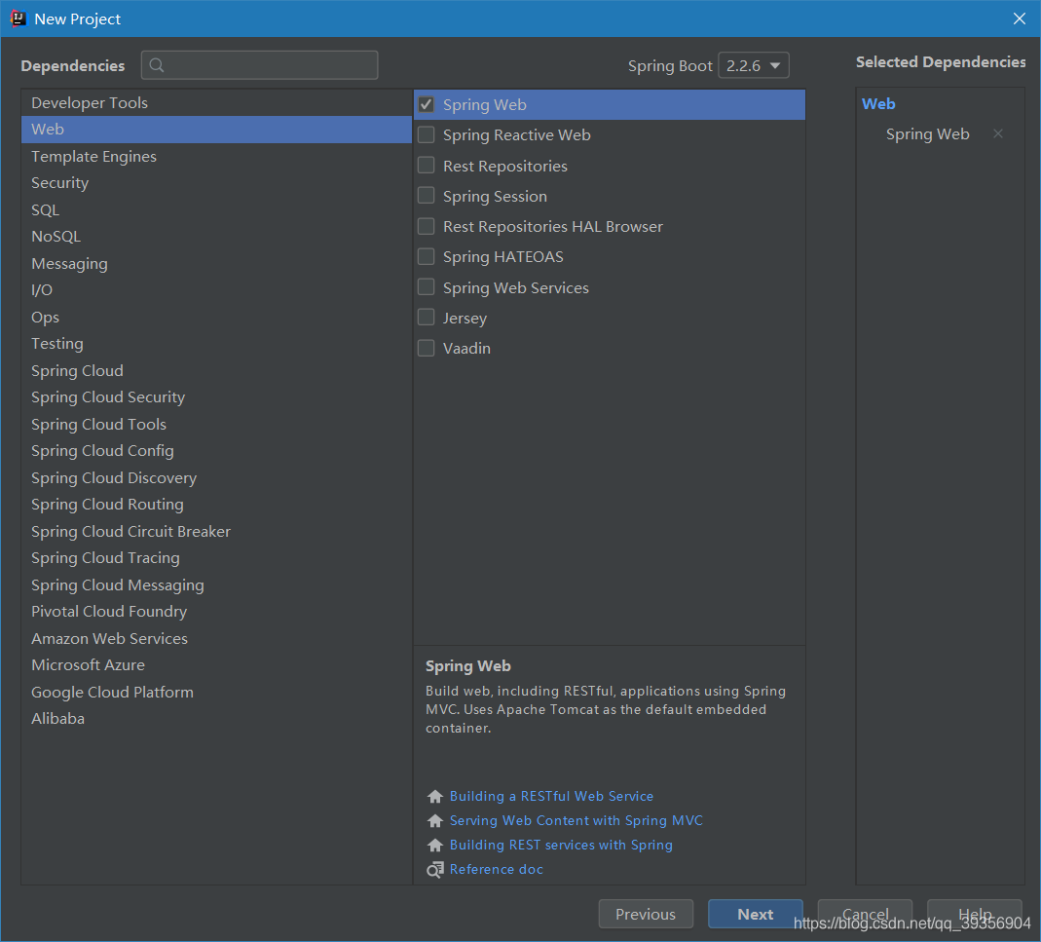
Task: Open Help for this dialog
Action: pyautogui.click(x=974, y=914)
